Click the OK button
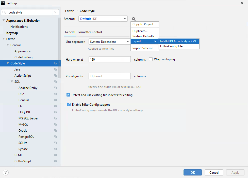 coord(192,172)
